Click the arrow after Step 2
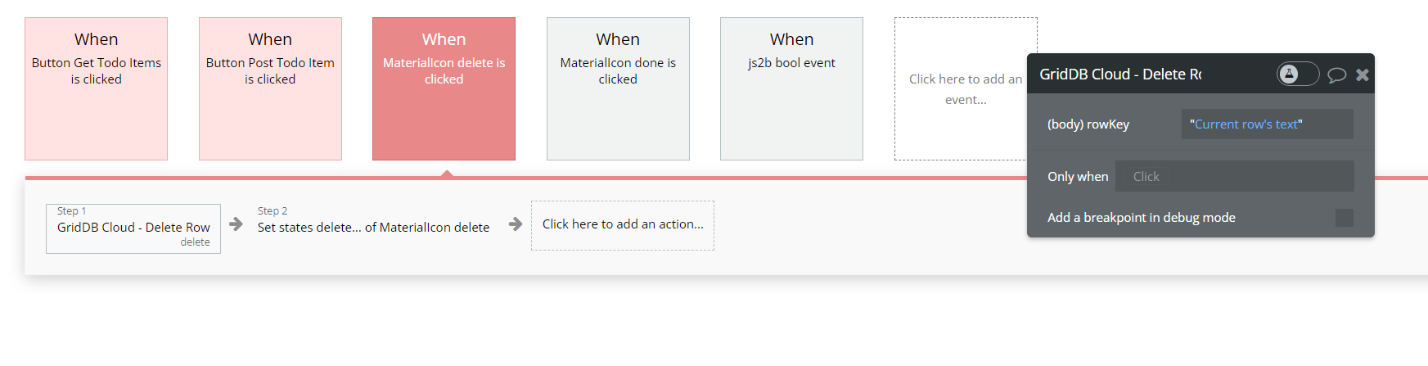 point(516,224)
